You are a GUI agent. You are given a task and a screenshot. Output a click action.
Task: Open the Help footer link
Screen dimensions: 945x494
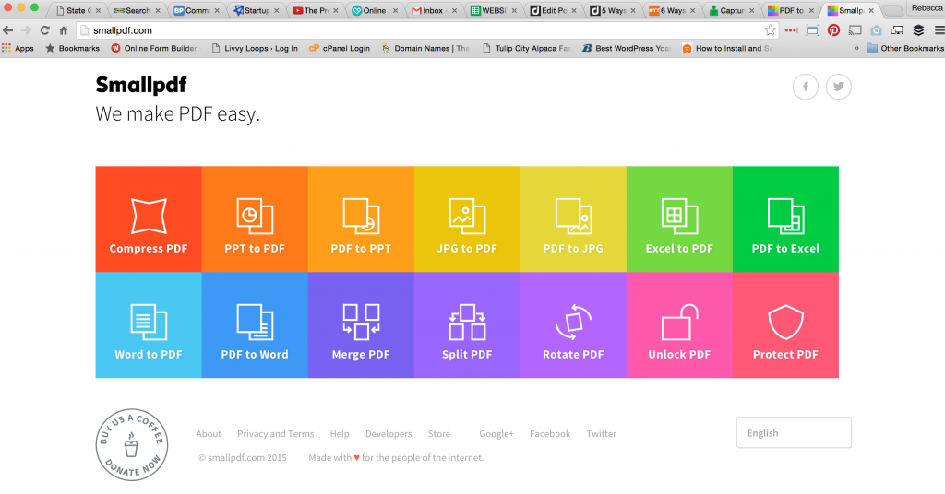tap(340, 434)
